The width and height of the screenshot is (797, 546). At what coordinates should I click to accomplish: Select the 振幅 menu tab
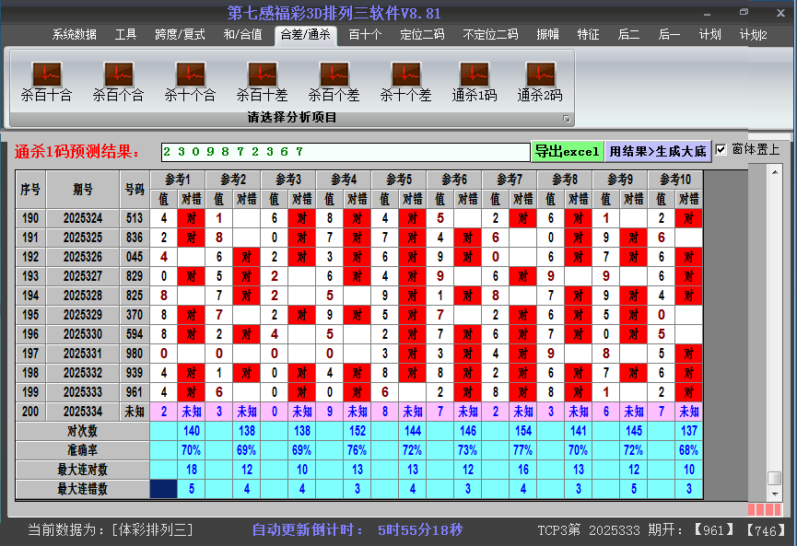[548, 35]
